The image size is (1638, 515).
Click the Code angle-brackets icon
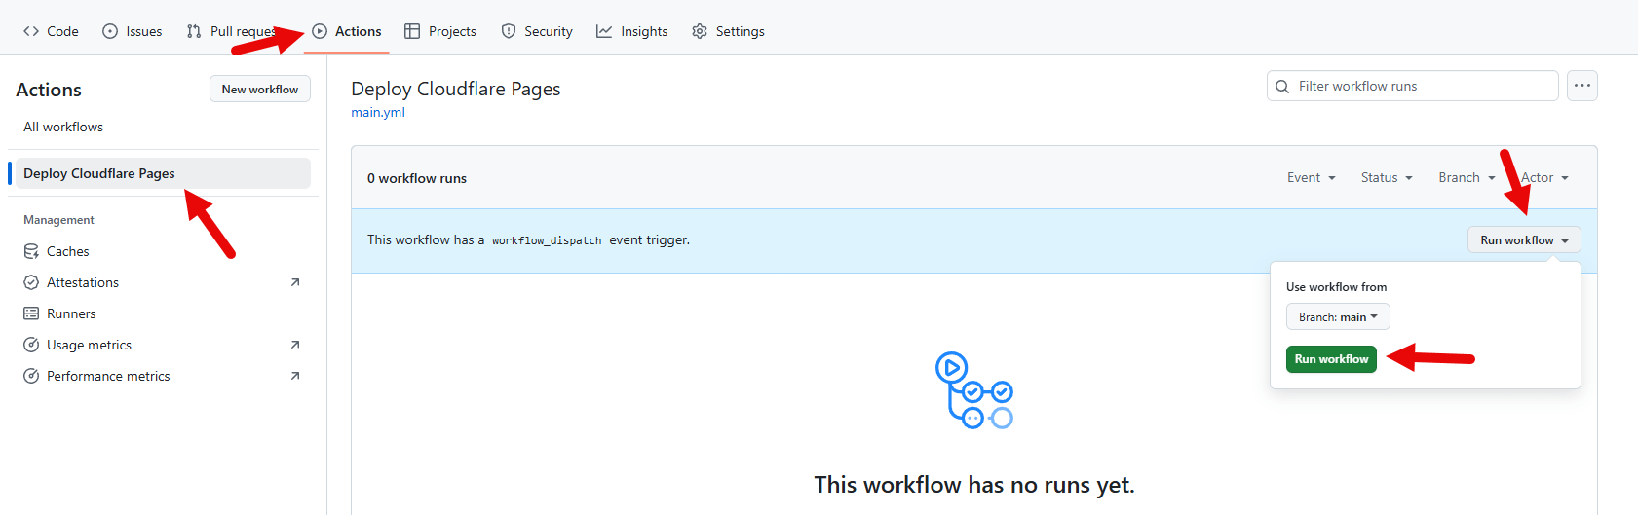pyautogui.click(x=31, y=31)
